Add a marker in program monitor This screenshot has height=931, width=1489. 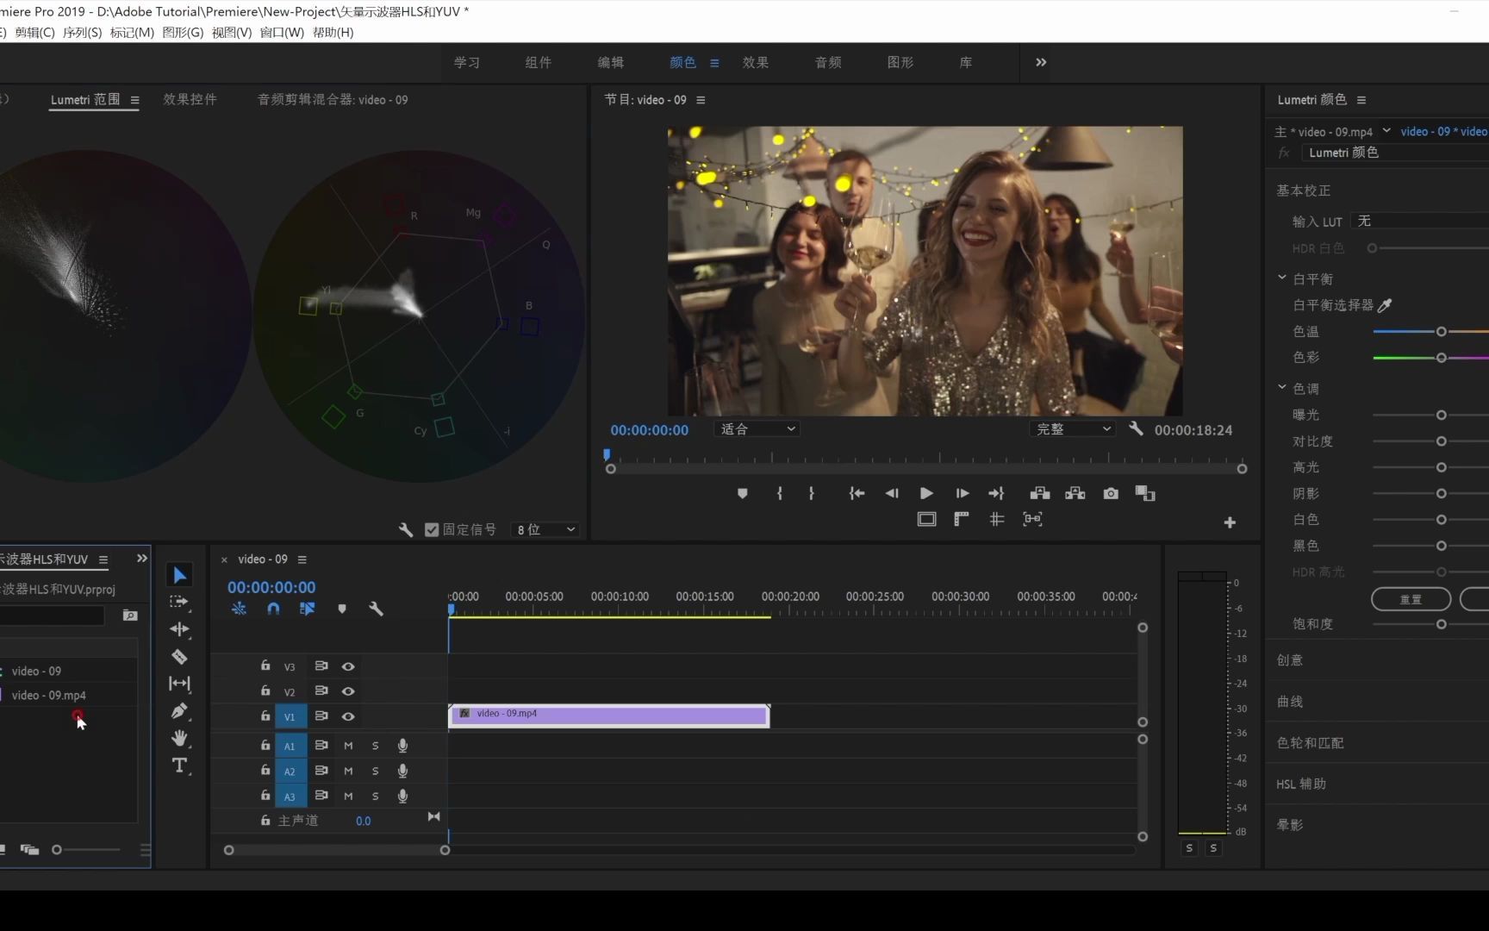(x=742, y=494)
